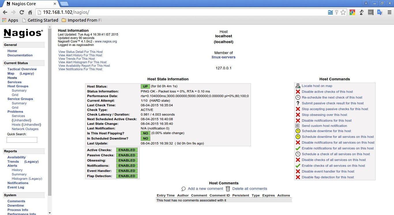Click red X for Disable checks of all services
Image resolution: width=394 pixels, height=215 pixels.
(x=298, y=160)
